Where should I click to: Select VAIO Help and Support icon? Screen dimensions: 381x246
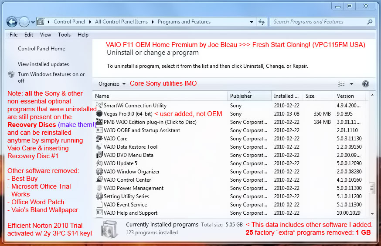click(99, 213)
